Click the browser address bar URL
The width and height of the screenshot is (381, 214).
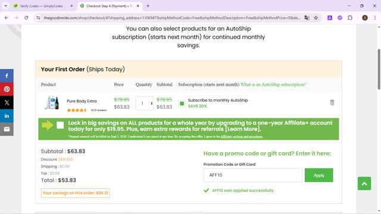172,18
